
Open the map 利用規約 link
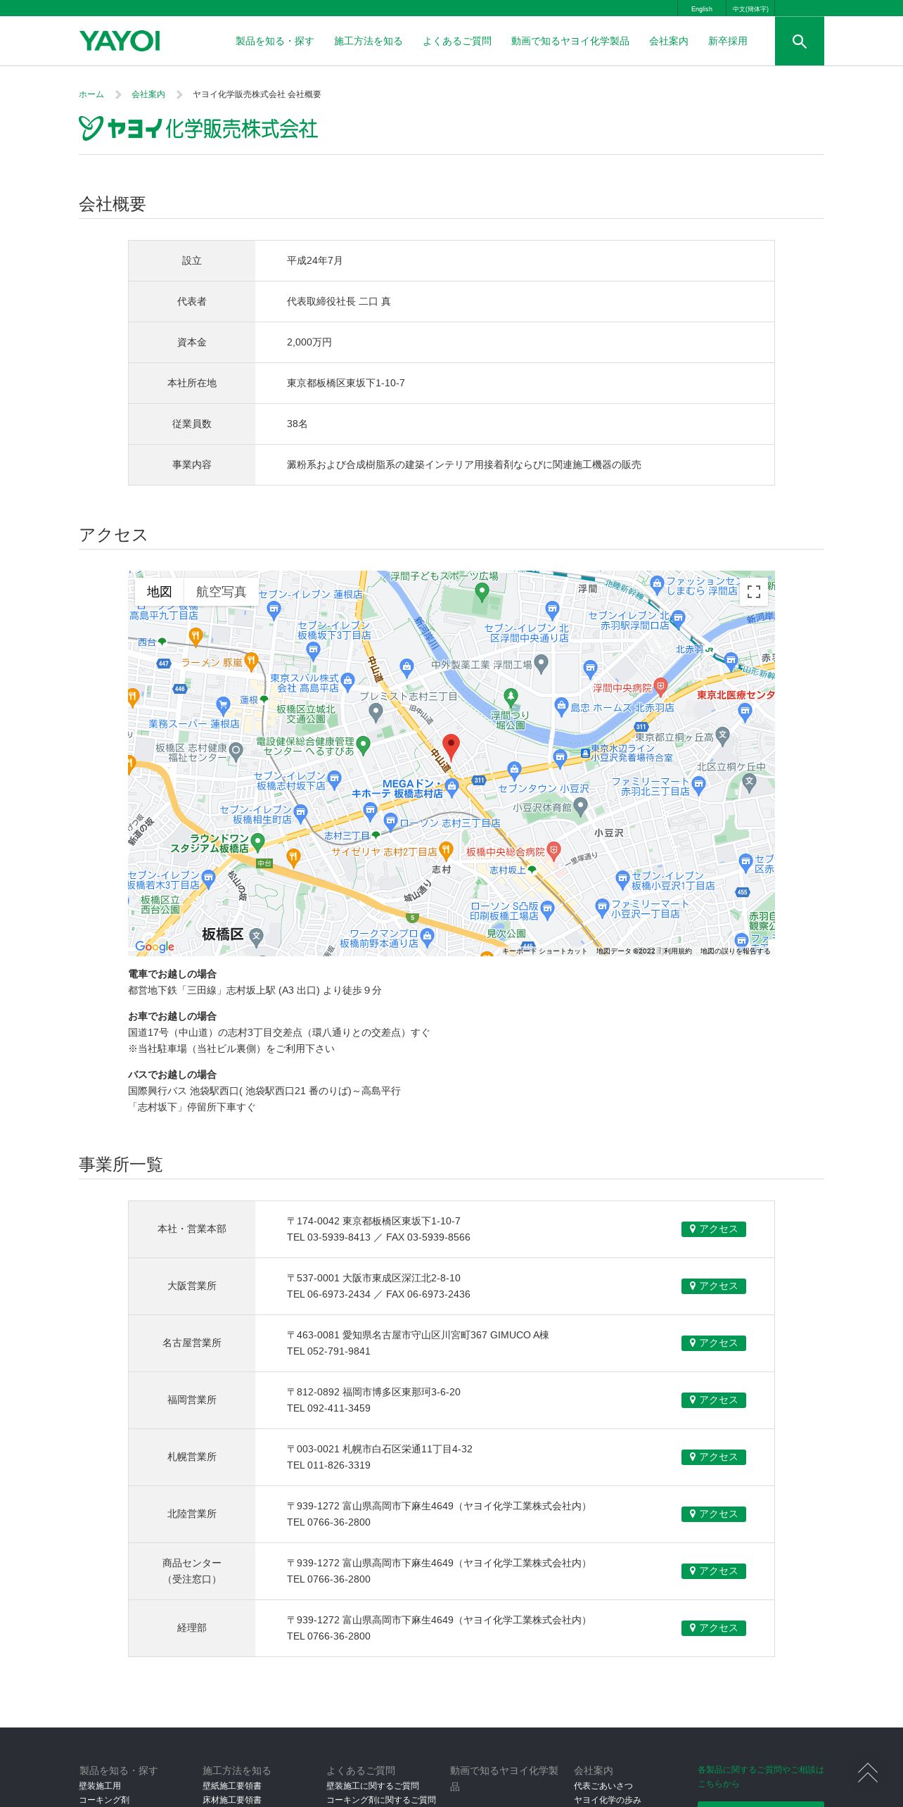click(677, 951)
